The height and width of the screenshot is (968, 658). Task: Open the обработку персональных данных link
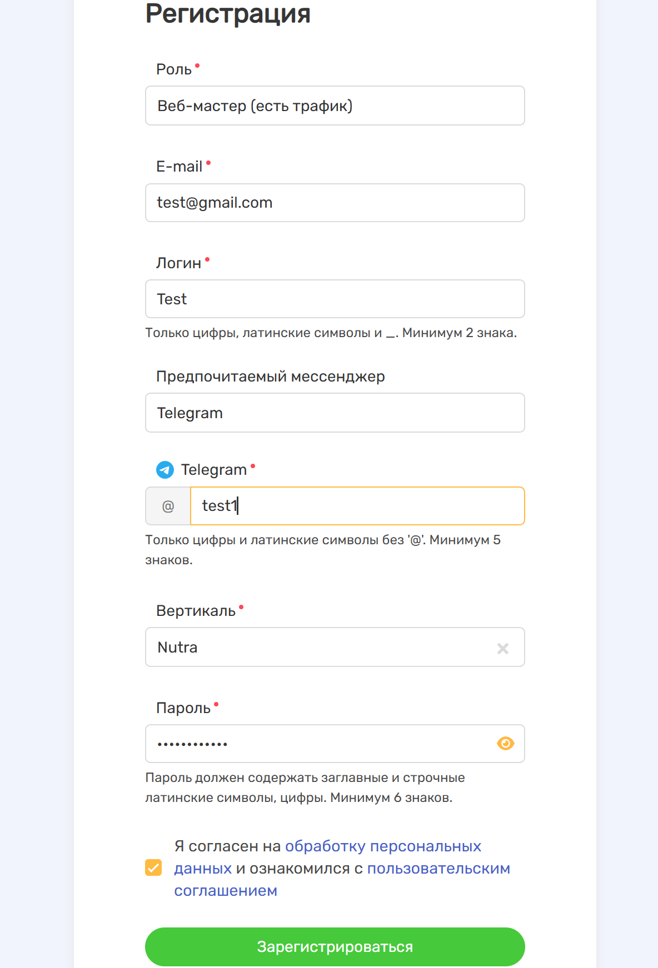tap(328, 857)
